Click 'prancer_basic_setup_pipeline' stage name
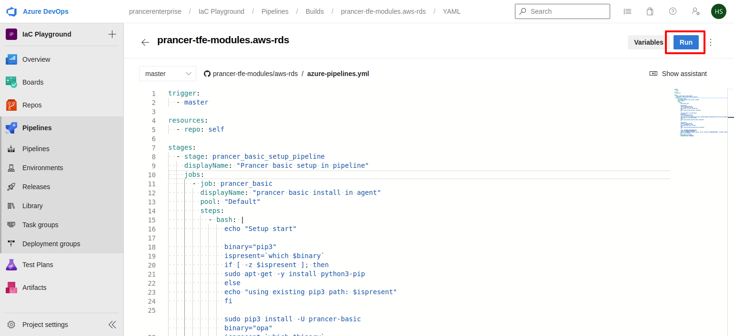 (x=269, y=157)
